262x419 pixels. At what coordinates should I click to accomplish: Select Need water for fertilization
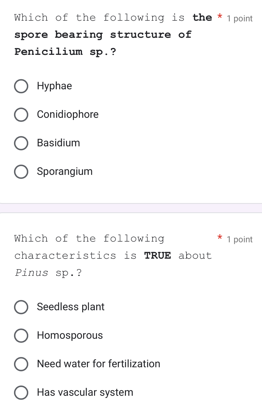tap(21, 364)
